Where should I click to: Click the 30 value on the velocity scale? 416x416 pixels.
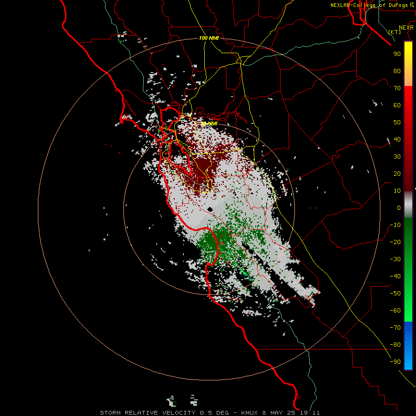(x=397, y=157)
